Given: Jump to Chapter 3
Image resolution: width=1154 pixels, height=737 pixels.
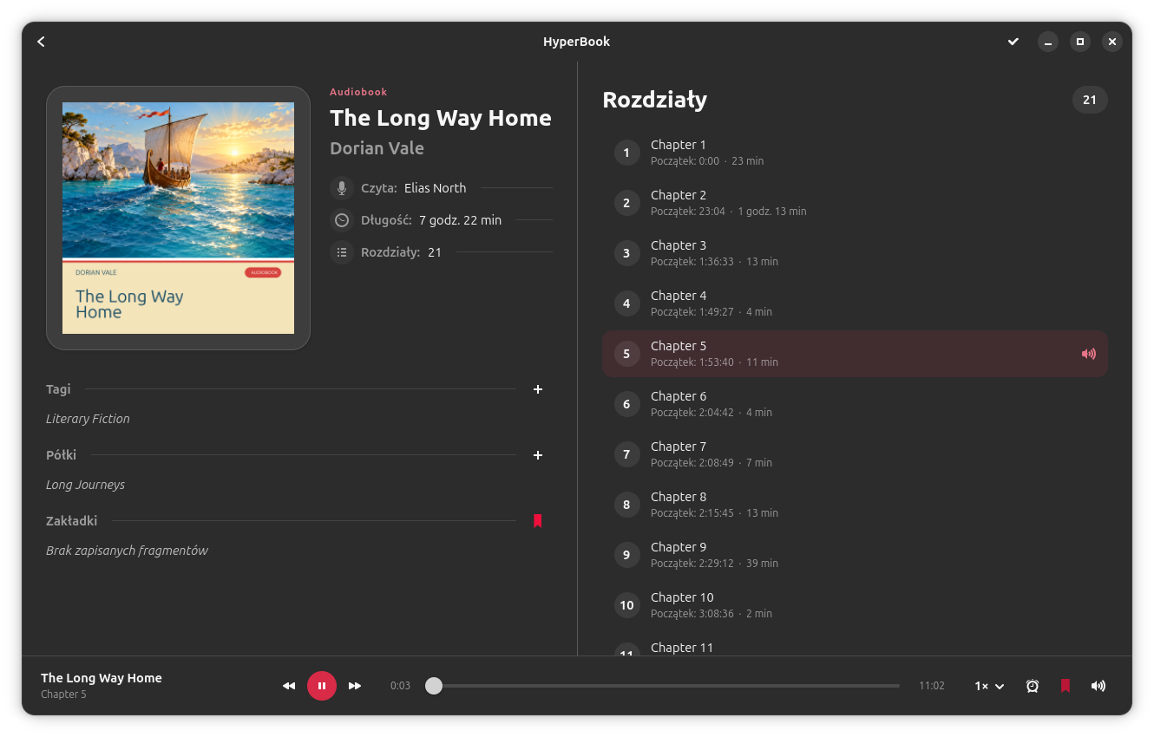Looking at the screenshot, I should tap(855, 253).
